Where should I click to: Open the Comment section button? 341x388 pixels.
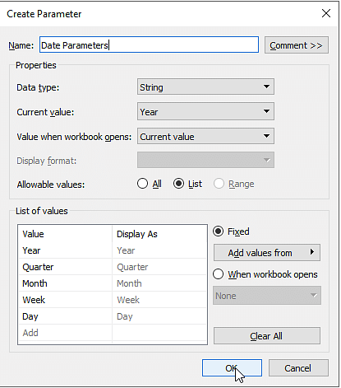[297, 45]
